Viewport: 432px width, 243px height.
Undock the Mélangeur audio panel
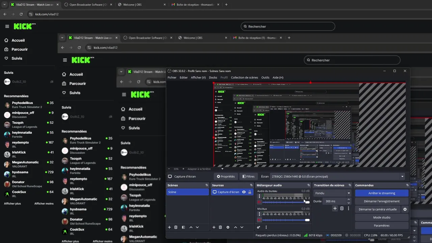tap(308, 185)
